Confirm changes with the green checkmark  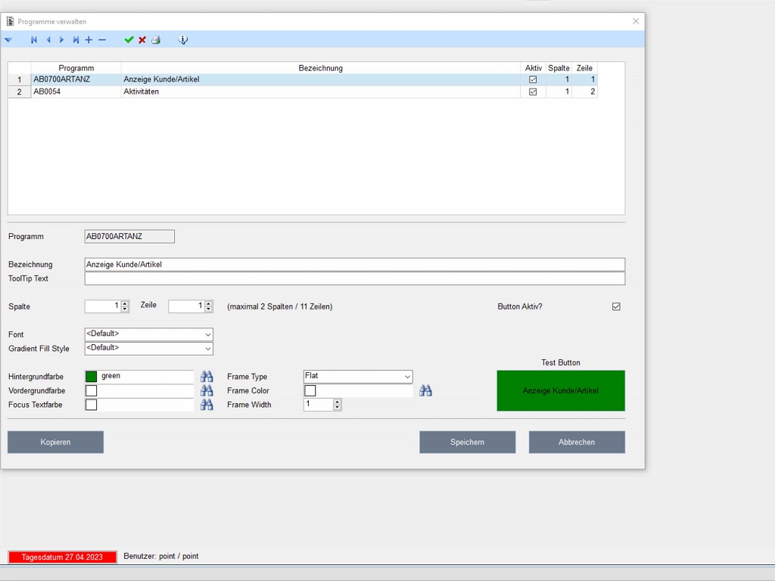[129, 39]
